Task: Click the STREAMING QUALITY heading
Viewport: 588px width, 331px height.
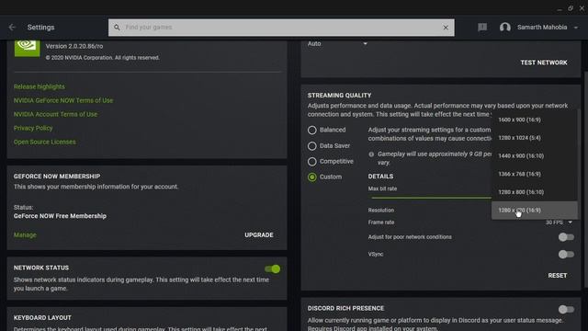Action: (x=339, y=96)
